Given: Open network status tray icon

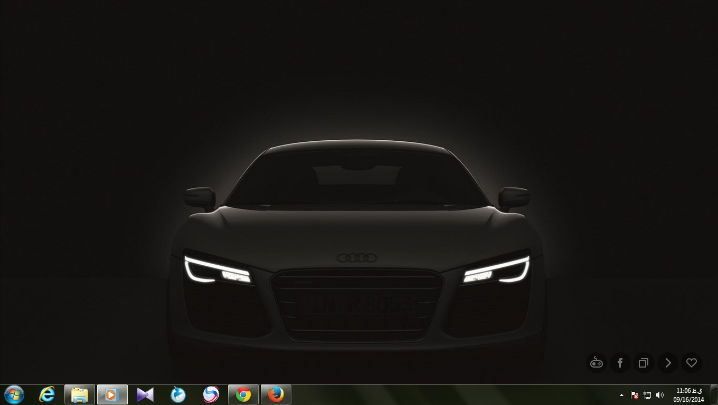Looking at the screenshot, I should (647, 395).
